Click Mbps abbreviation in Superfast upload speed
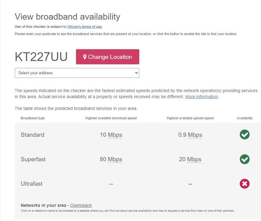This screenshot has height=221, width=261. [194, 159]
